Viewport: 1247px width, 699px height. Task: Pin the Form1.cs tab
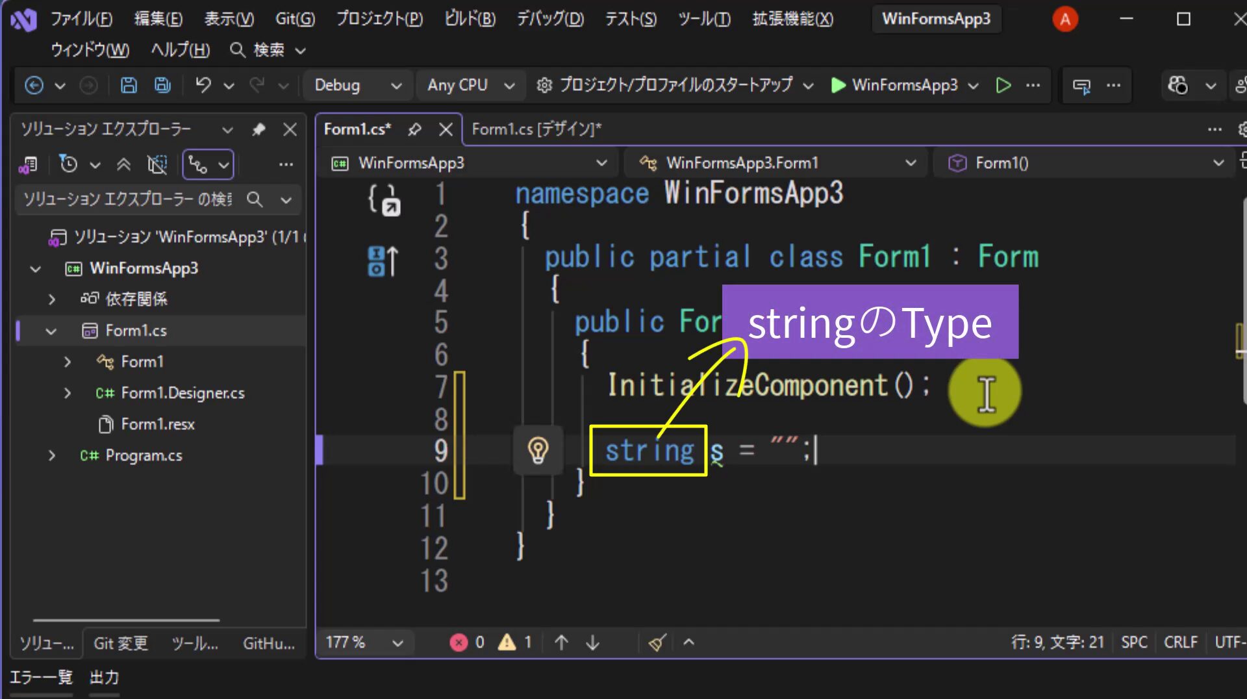(x=414, y=129)
